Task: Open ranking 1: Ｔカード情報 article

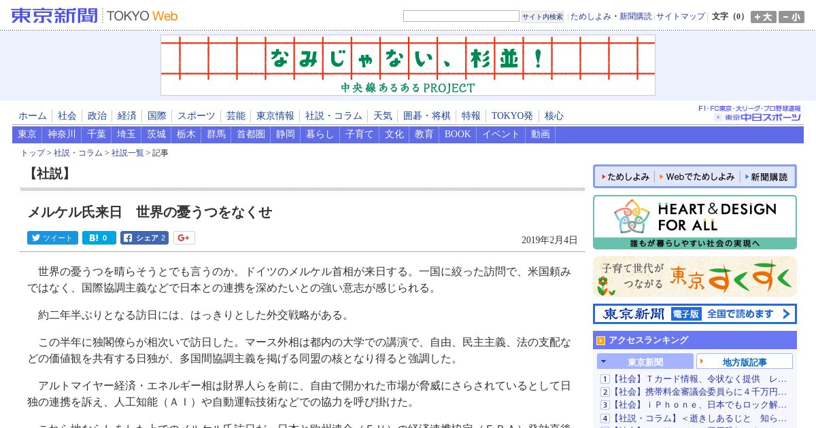Action: [700, 378]
